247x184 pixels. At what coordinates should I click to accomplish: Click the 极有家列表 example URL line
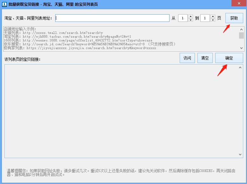click(x=80, y=48)
